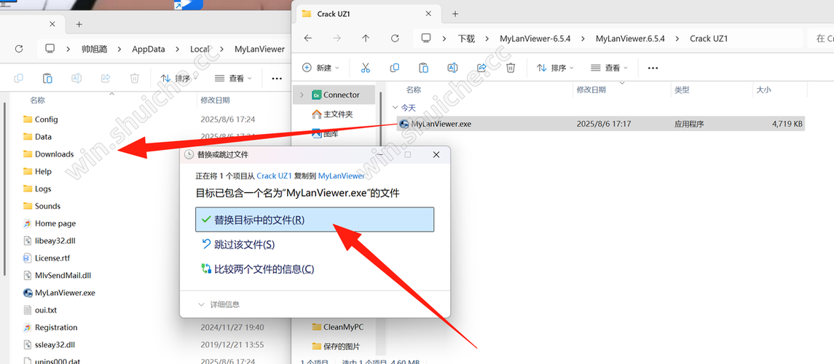Open more options in MyLanViewer window toolbar
Image resolution: width=834 pixels, height=364 pixels.
[277, 79]
